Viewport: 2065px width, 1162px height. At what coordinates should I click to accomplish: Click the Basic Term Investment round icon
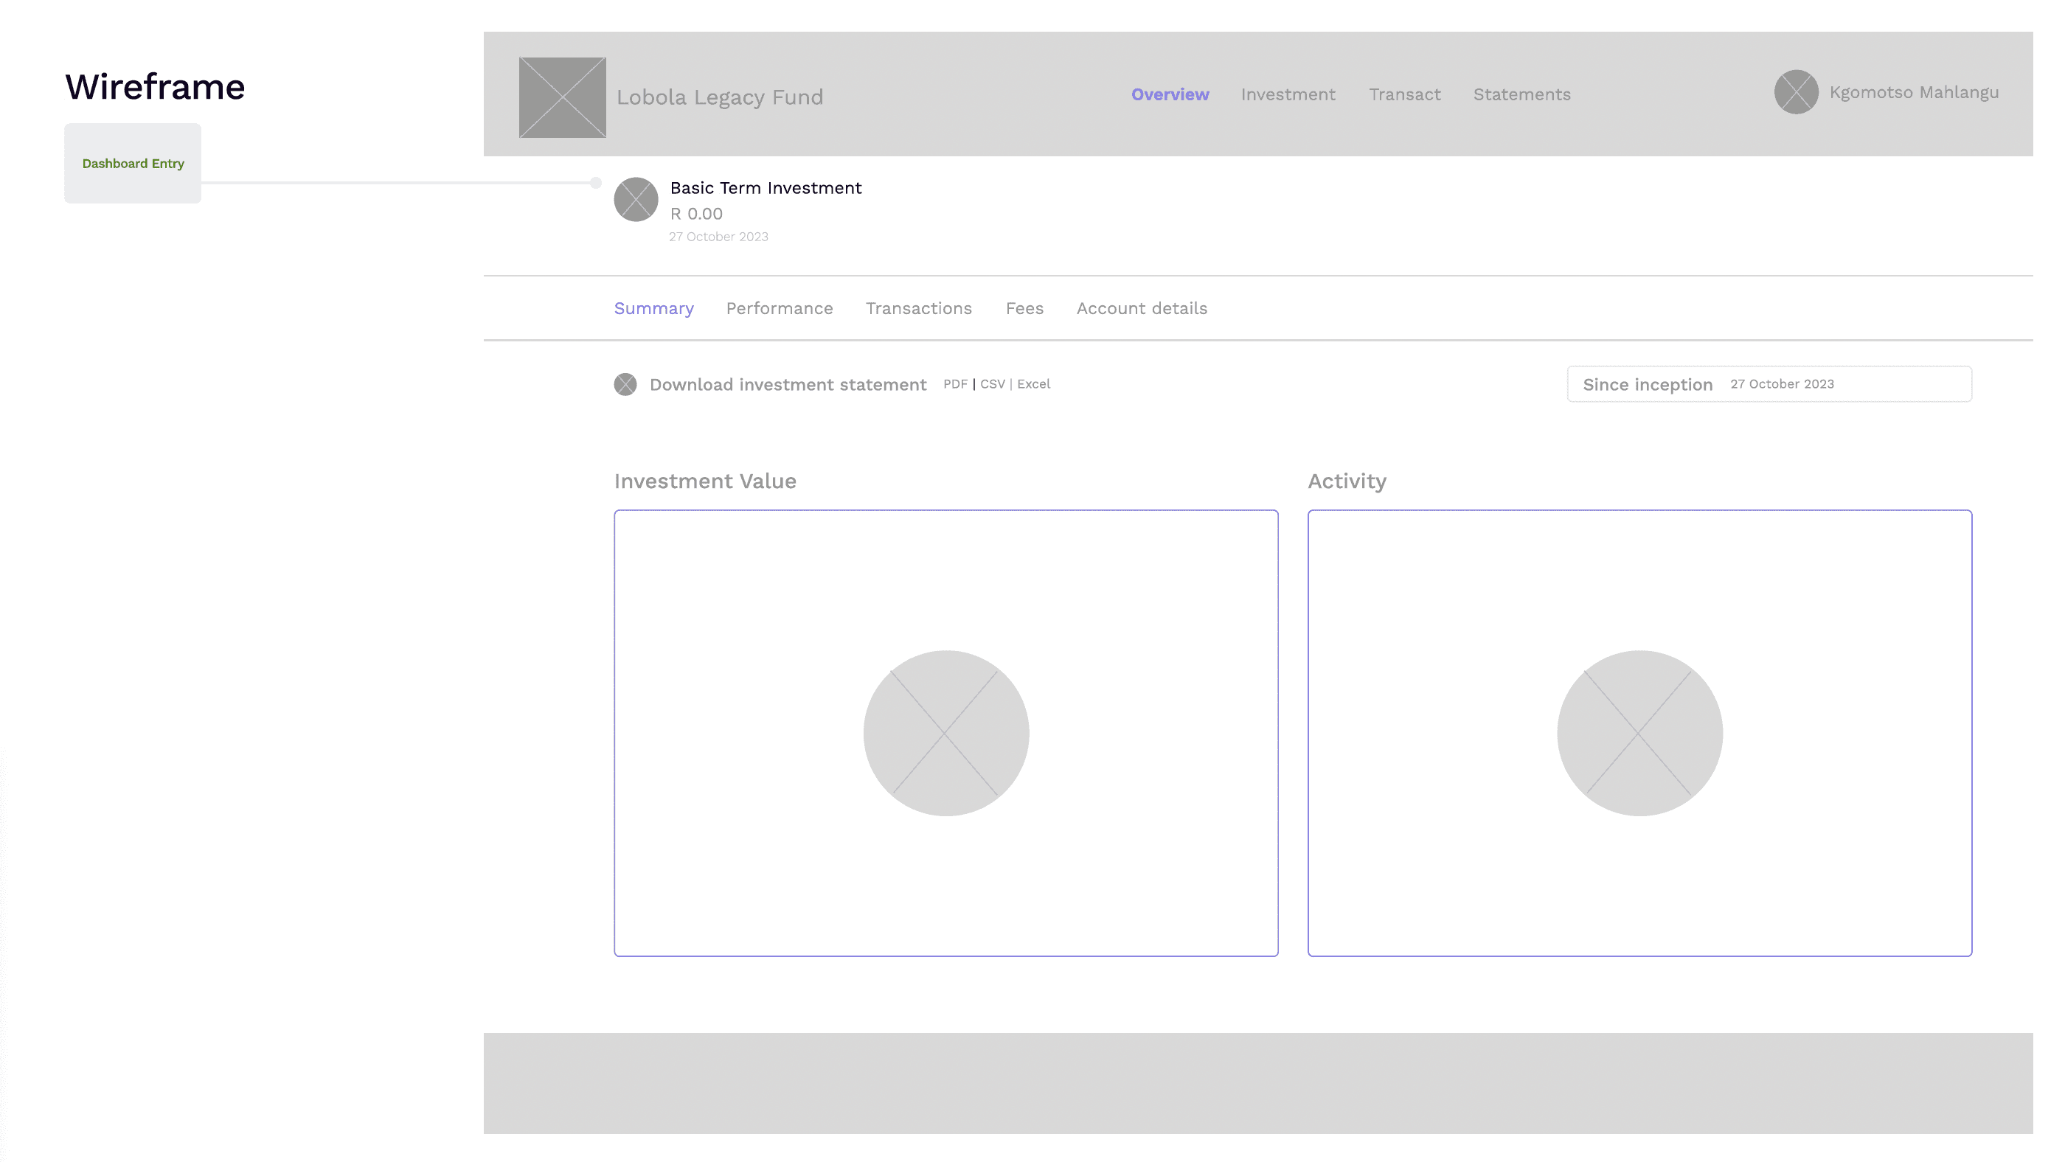pos(636,200)
